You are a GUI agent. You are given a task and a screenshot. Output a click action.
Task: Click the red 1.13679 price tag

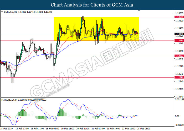pyautogui.click(x=179, y=17)
